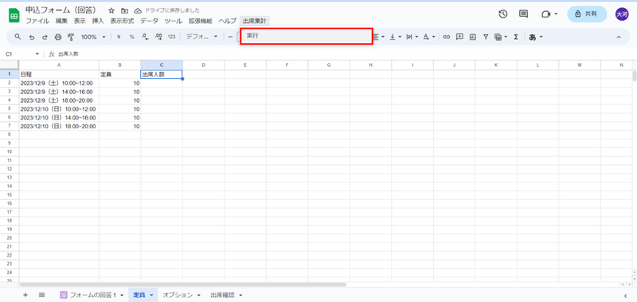Open version history clock icon

point(503,14)
